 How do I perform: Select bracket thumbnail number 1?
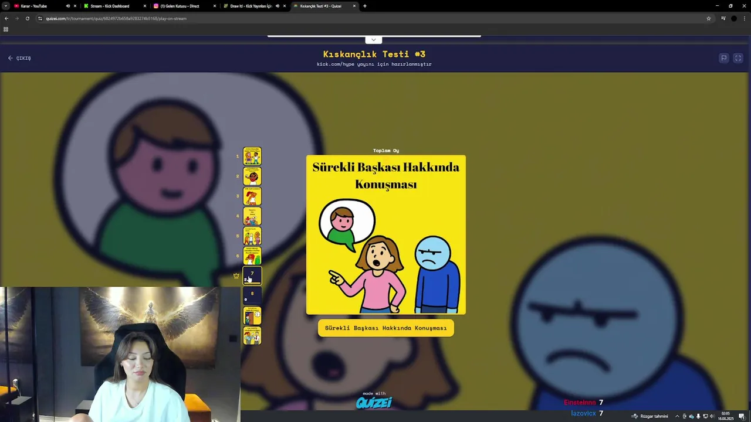(x=252, y=156)
